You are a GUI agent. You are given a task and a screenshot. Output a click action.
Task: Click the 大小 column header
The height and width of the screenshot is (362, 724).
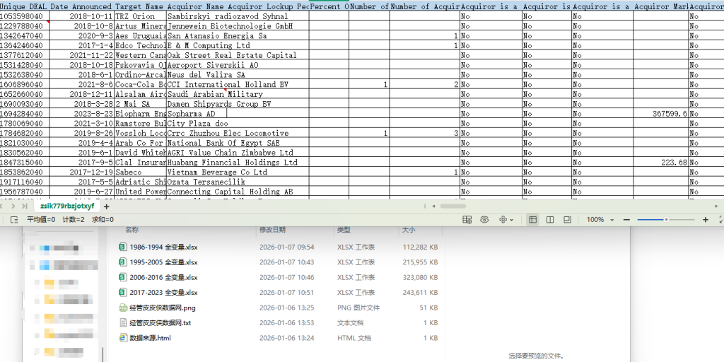409,230
